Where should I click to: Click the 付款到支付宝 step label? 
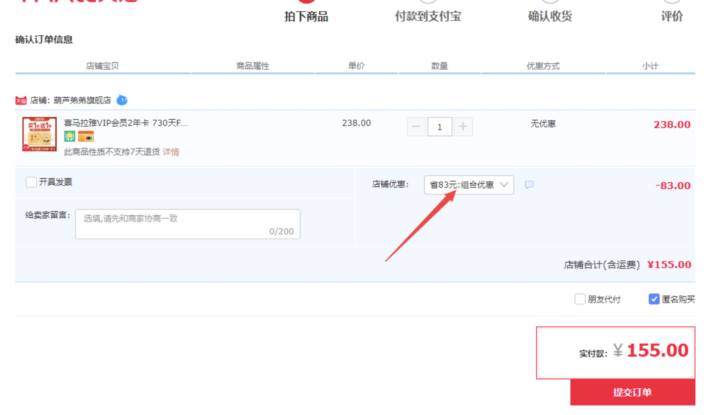pyautogui.click(x=428, y=17)
